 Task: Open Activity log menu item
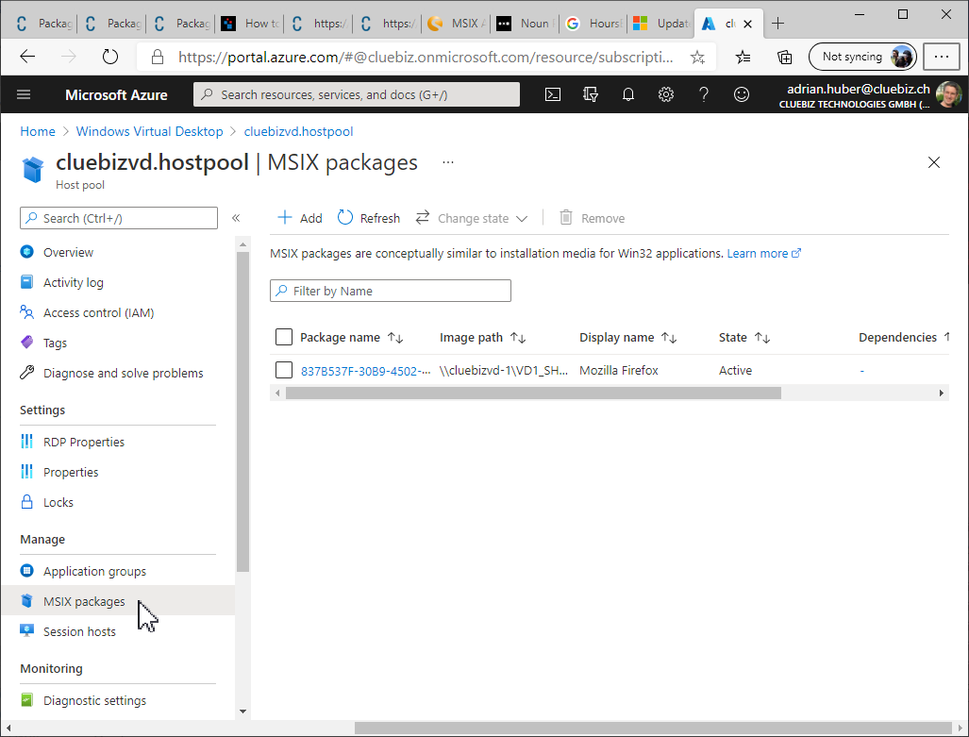pyautogui.click(x=73, y=282)
